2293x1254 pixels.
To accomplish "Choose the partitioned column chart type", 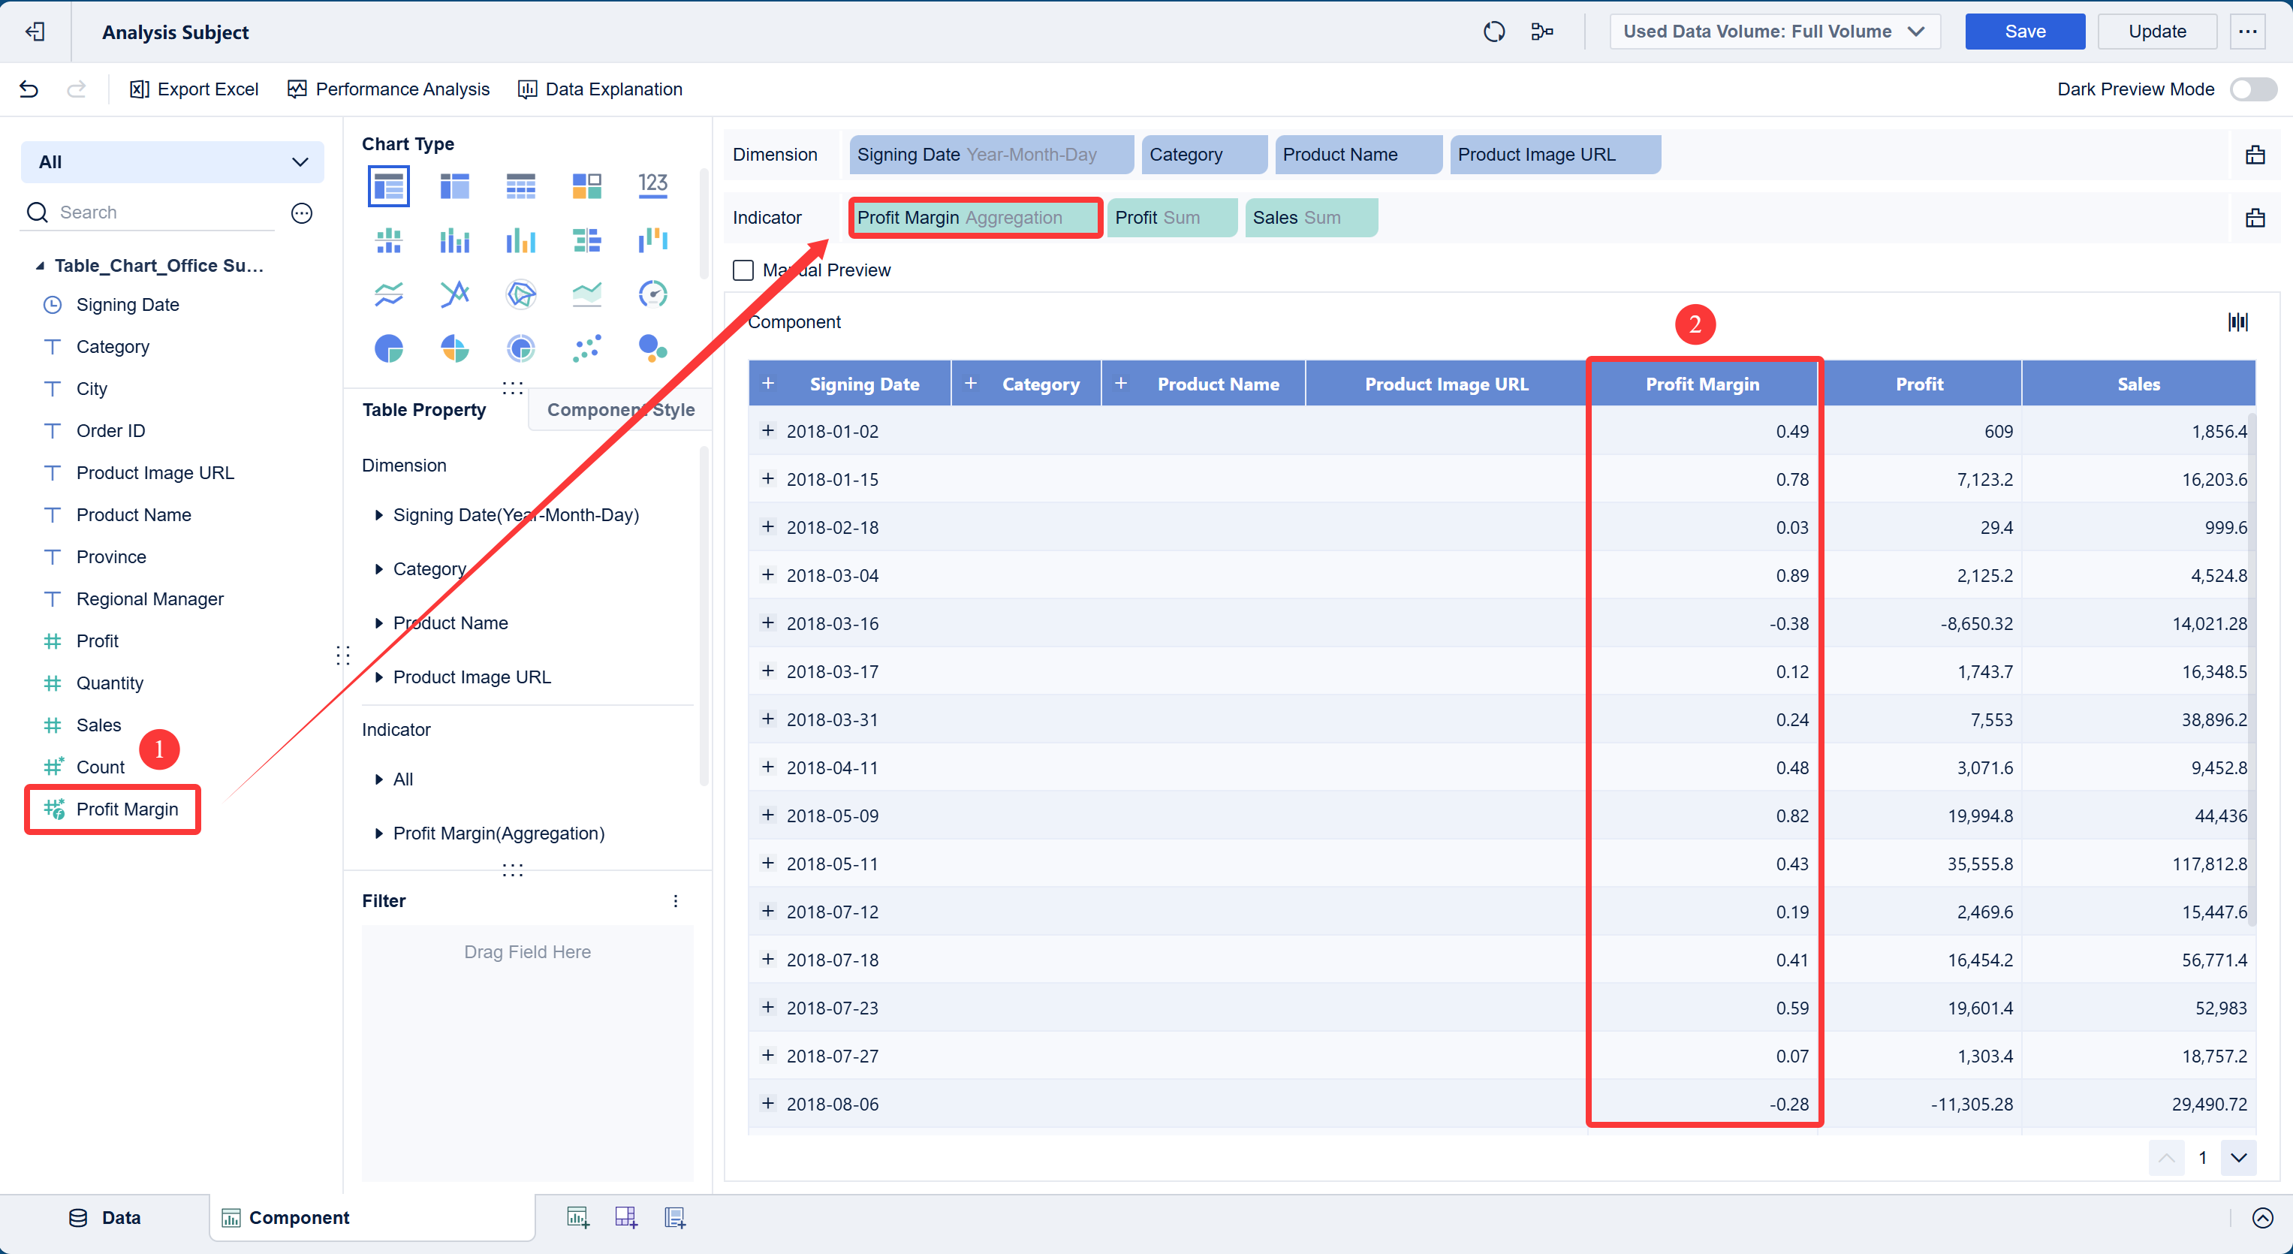I will (389, 240).
